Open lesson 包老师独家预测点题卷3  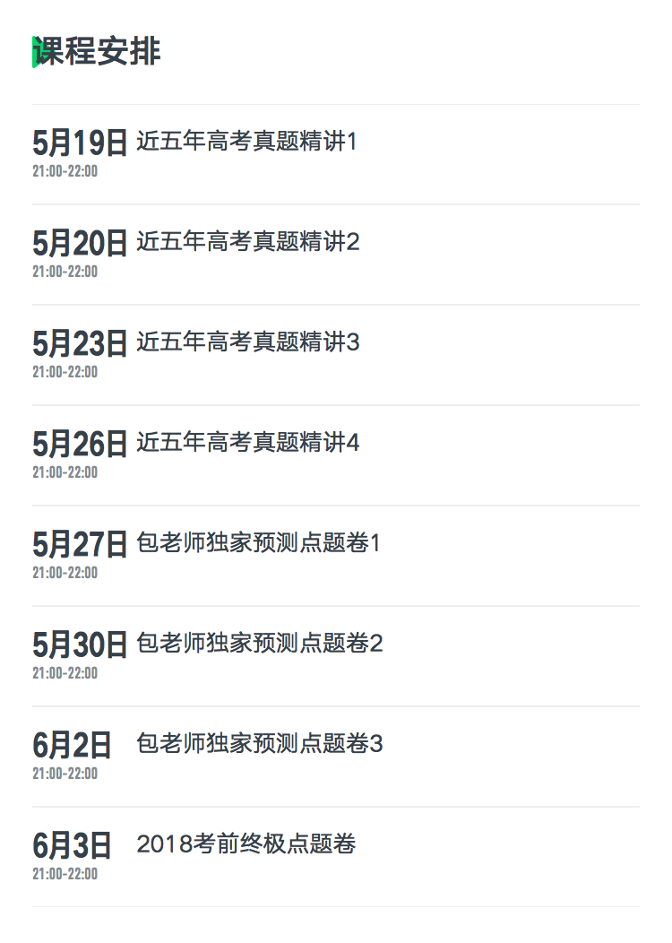point(260,744)
